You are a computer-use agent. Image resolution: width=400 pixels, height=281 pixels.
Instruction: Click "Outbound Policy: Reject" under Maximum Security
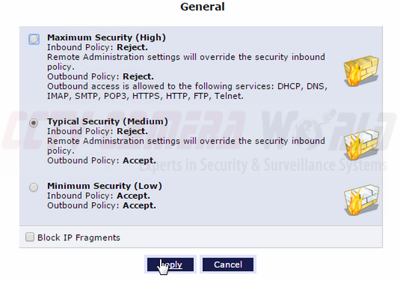(101, 76)
